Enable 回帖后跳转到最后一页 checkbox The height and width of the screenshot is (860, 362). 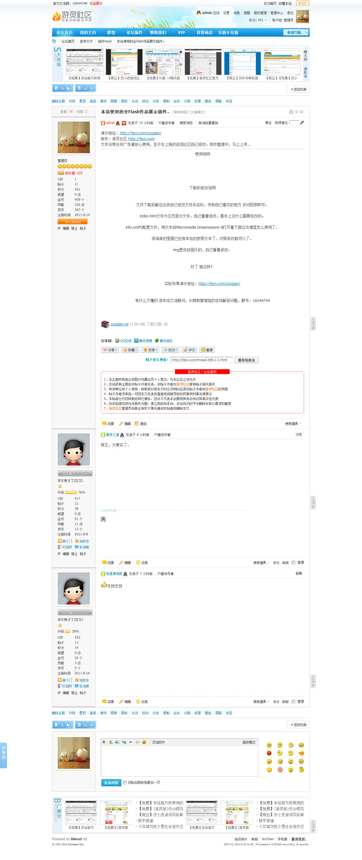pos(125,782)
